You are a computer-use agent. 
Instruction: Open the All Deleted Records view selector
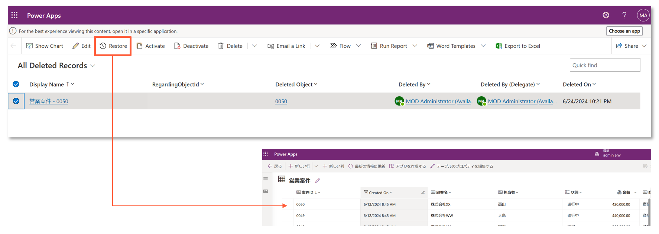[x=56, y=66]
